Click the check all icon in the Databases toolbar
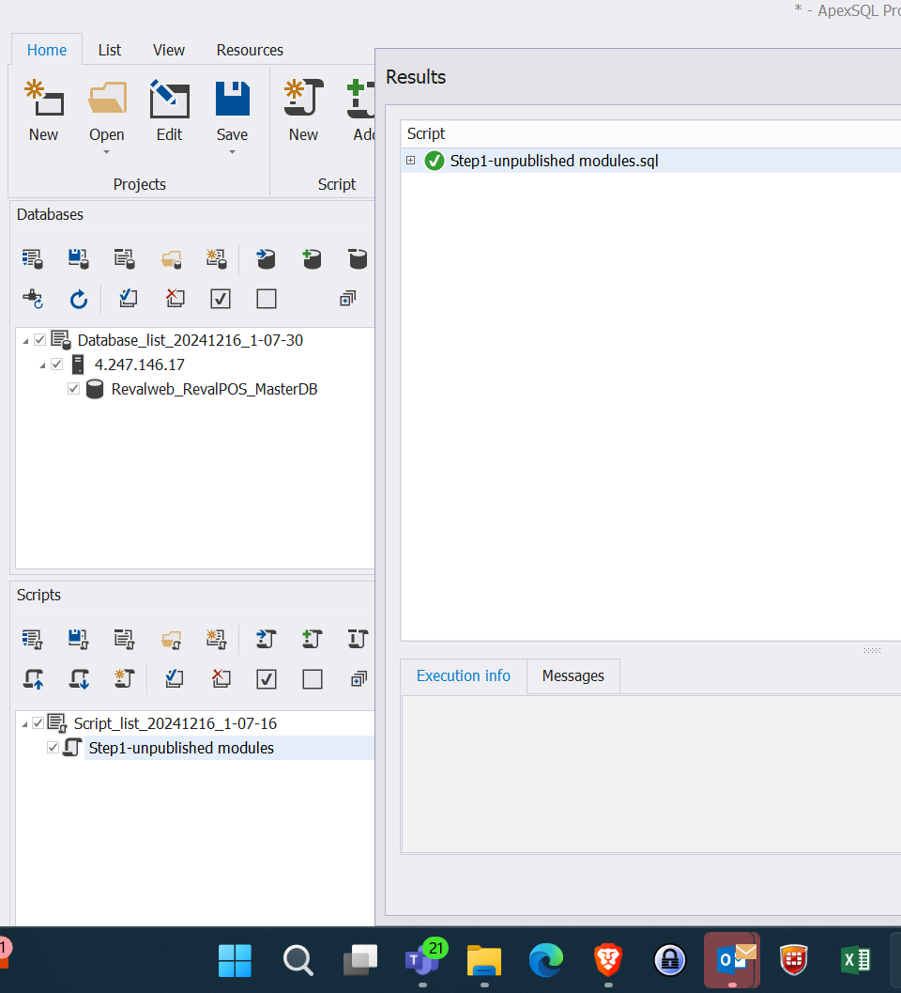 (221, 299)
